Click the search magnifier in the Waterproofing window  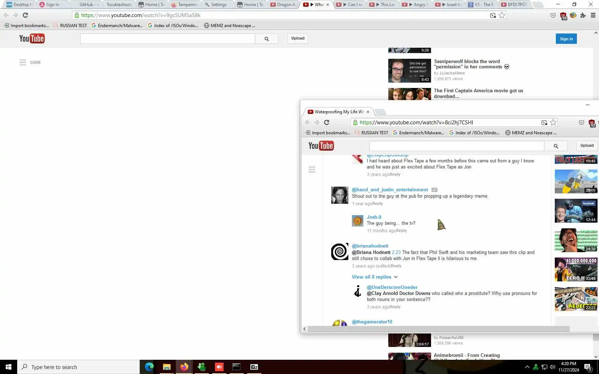click(x=556, y=146)
